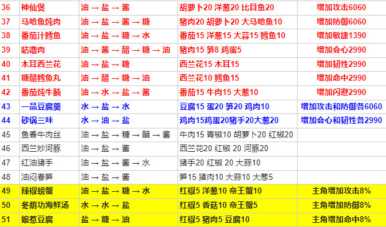Viewport: 386px width, 227px height.
Task: Select yellow row dish 辣椒螃蟹
Action: pyautogui.click(x=37, y=191)
